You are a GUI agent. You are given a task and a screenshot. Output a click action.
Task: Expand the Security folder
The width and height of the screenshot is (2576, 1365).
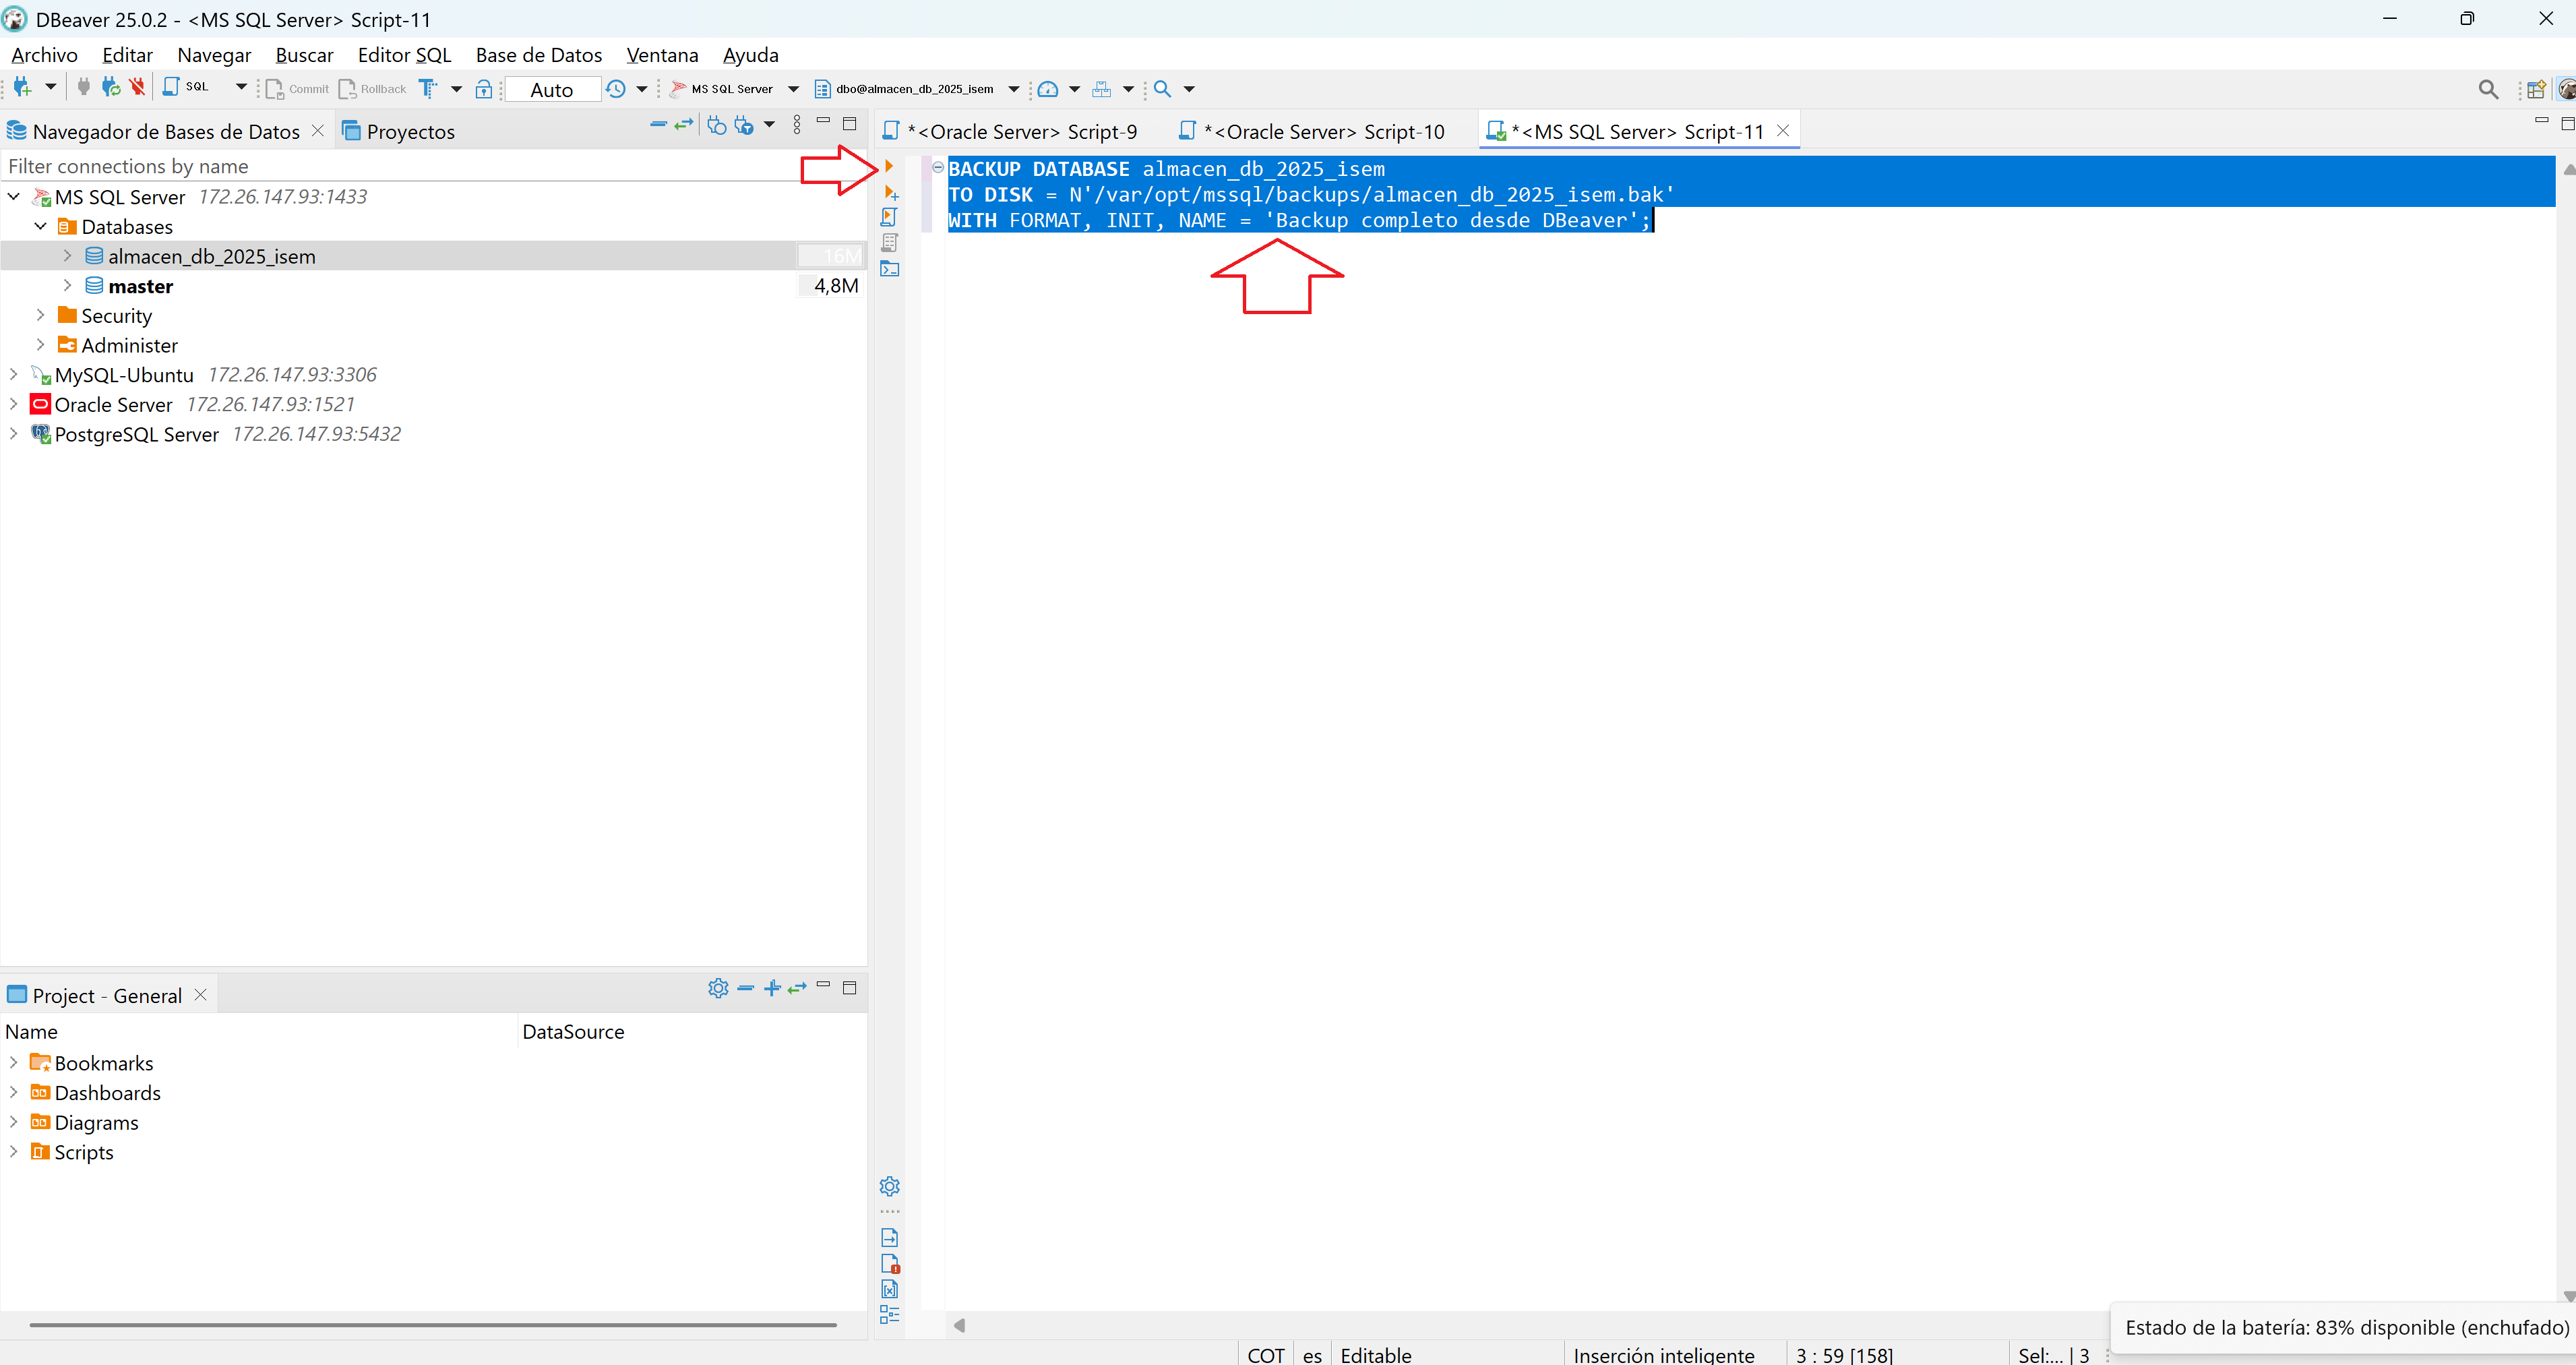pyautogui.click(x=41, y=315)
